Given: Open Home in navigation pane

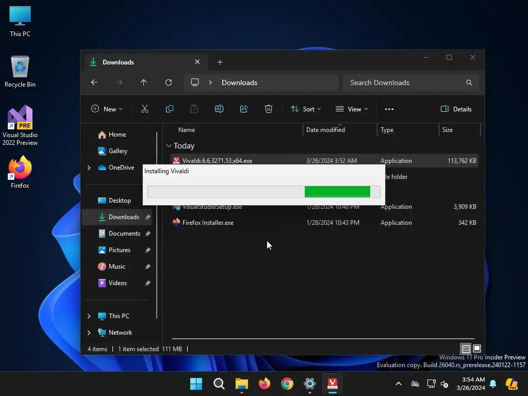Looking at the screenshot, I should coord(117,135).
